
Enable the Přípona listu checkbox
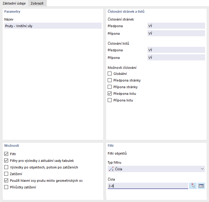[110, 100]
